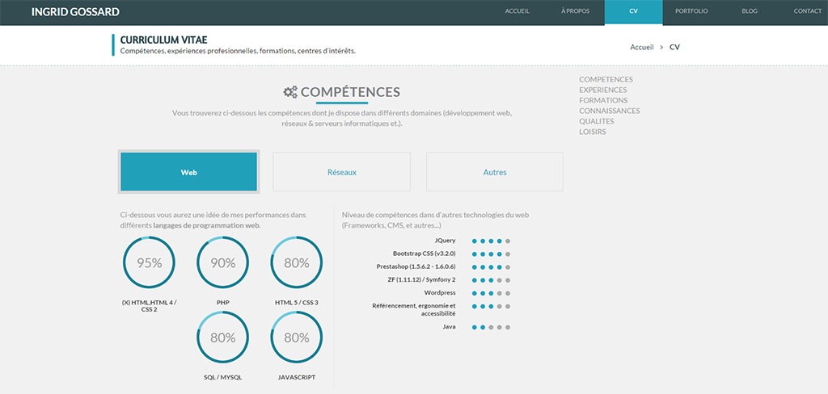
Task: Click the JAVASCRIPT label text
Action: 297,378
